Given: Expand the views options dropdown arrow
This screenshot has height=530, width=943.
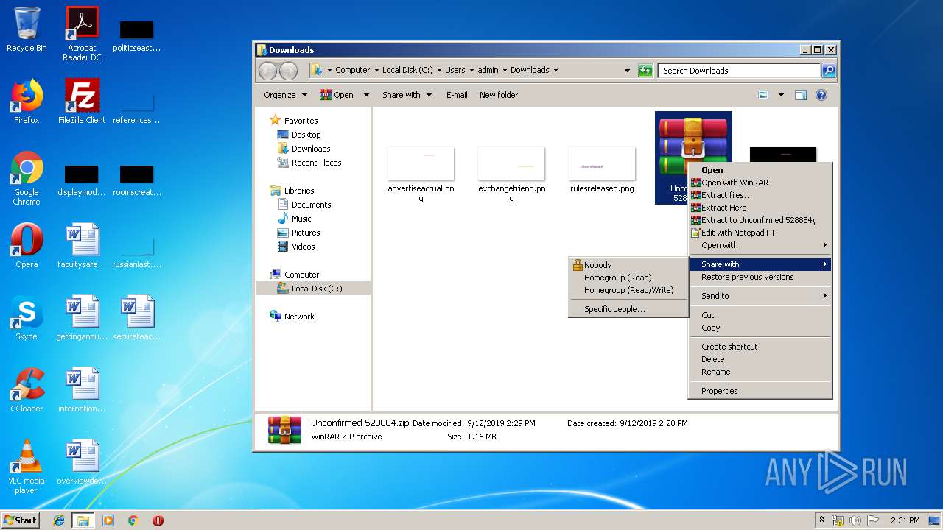Looking at the screenshot, I should click(781, 95).
